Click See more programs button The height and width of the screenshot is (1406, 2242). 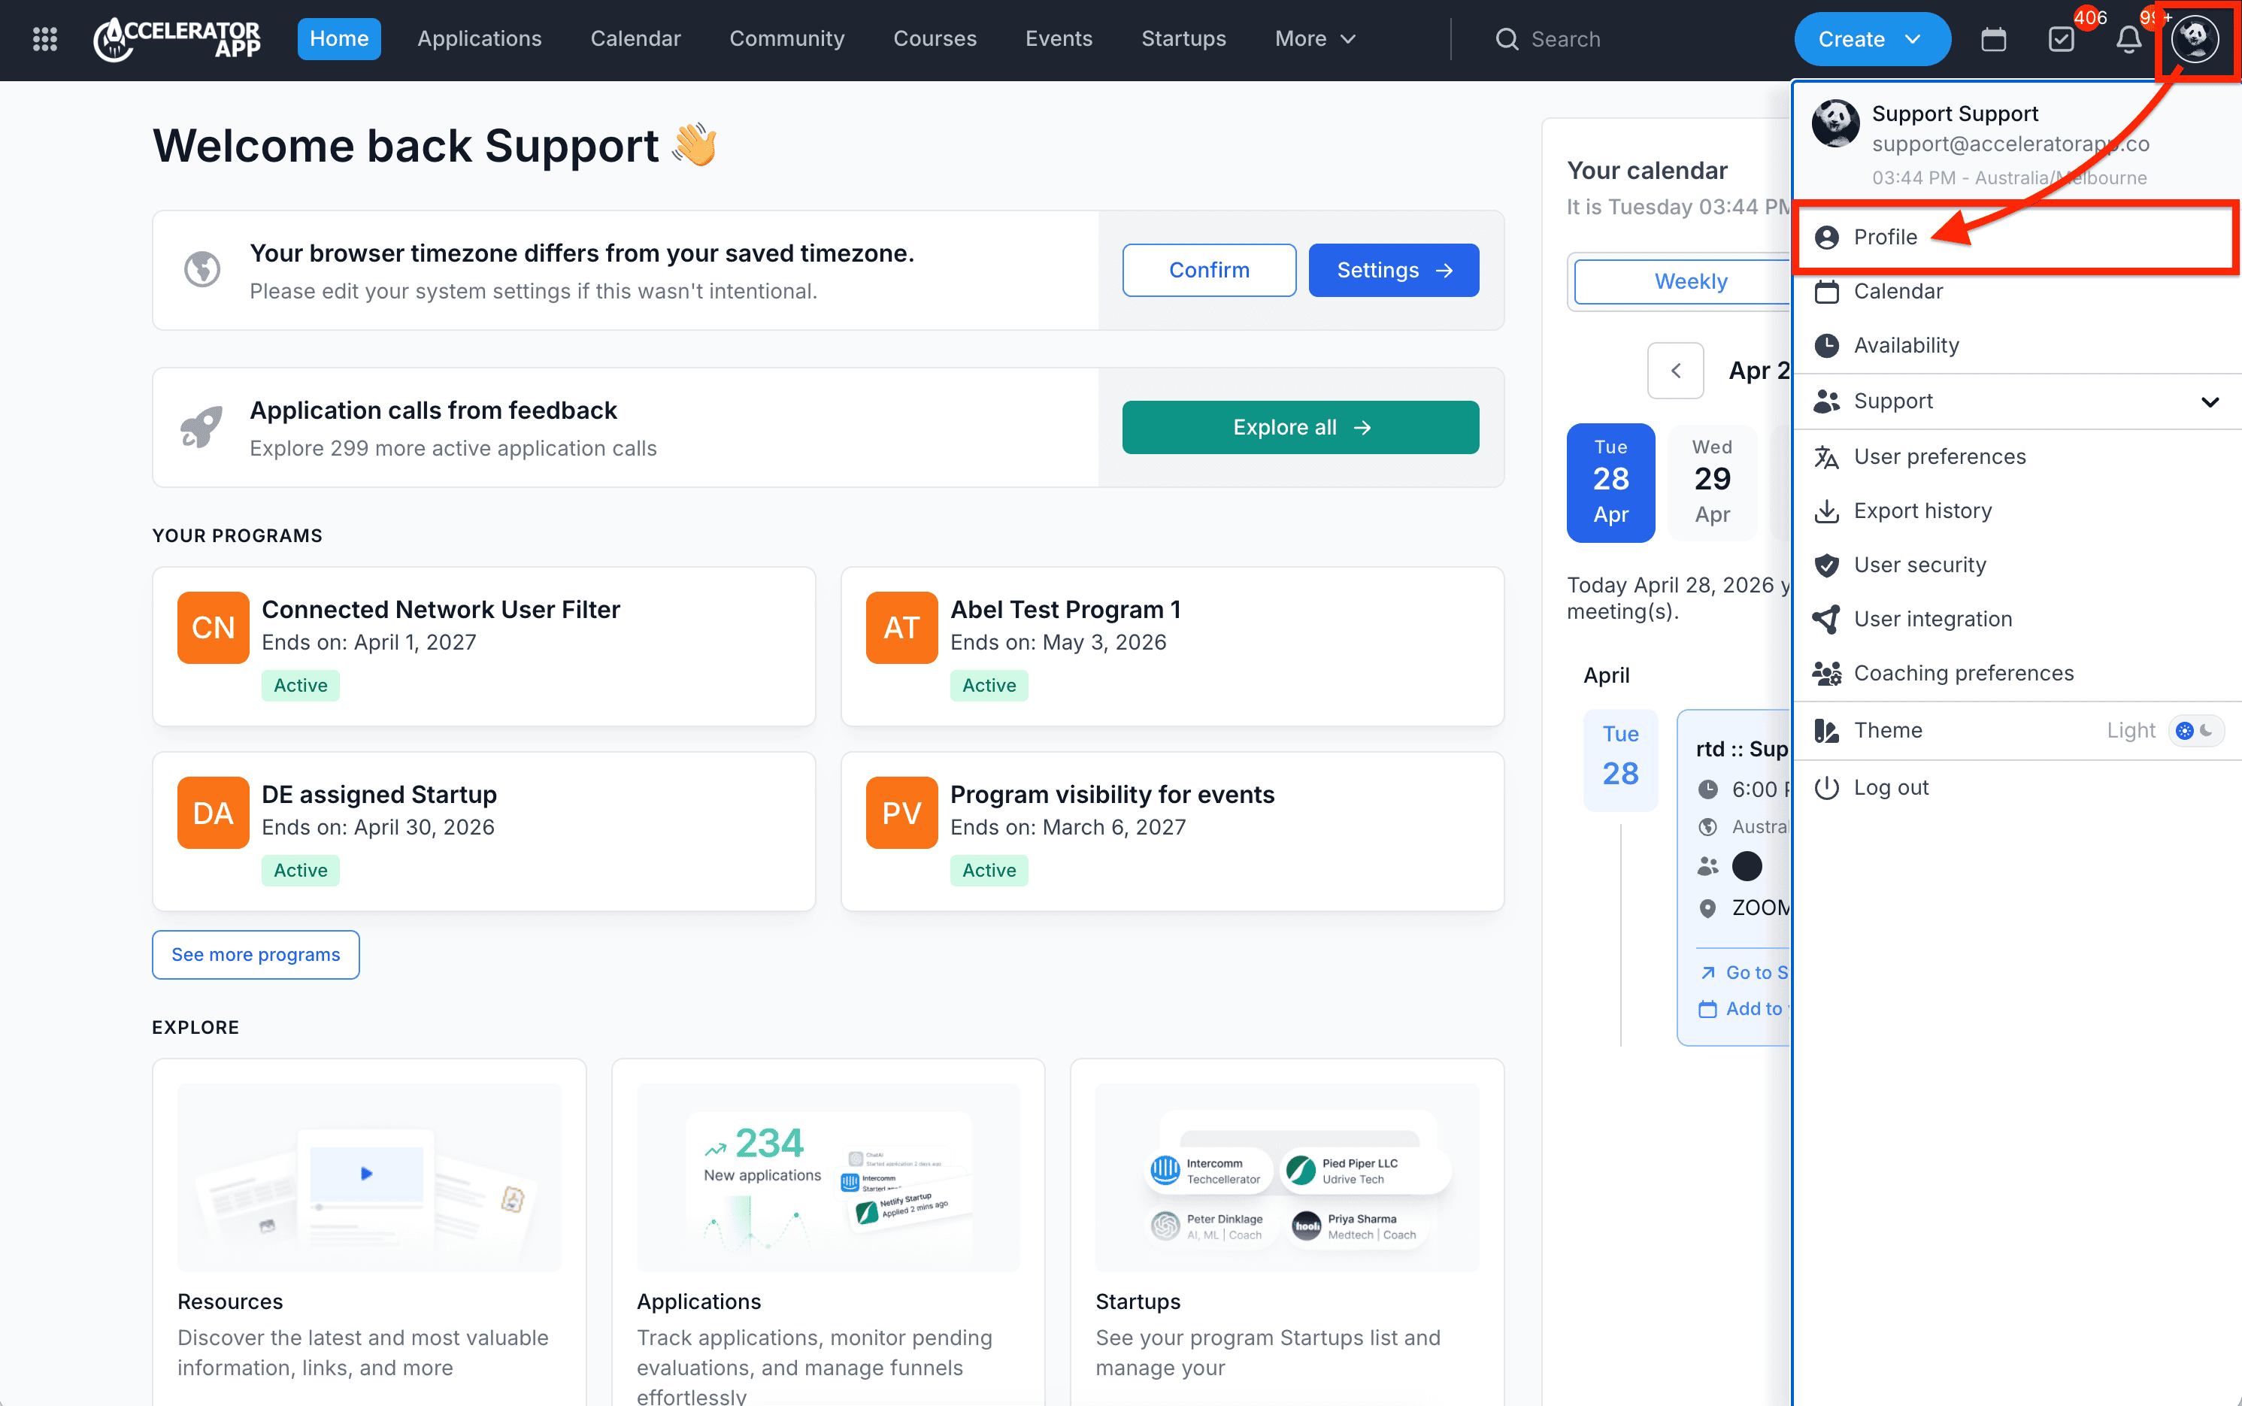click(256, 954)
